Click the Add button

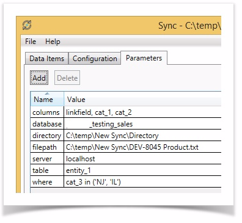coord(39,78)
